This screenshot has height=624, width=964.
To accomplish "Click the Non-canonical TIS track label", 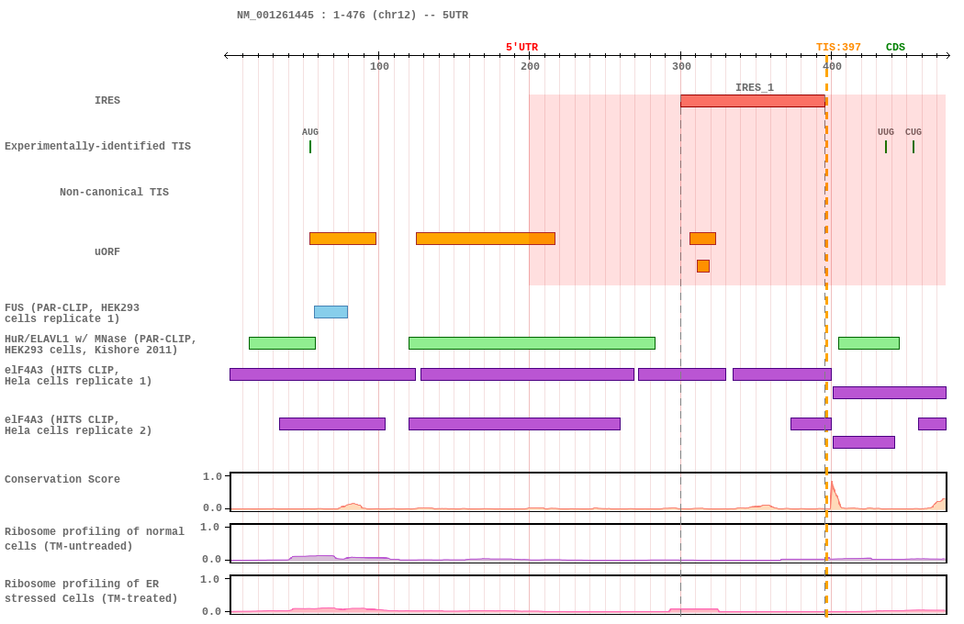I will coord(114,193).
